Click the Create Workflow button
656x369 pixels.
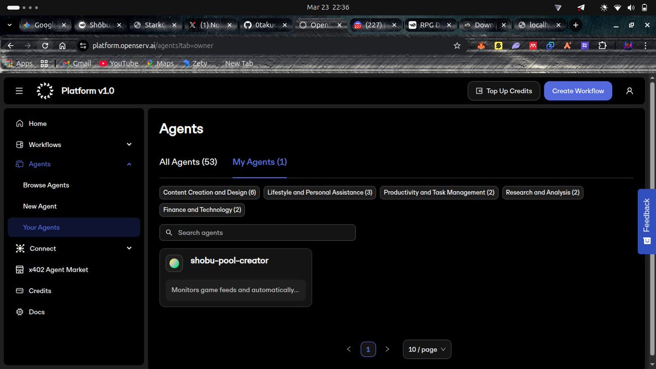coord(578,91)
